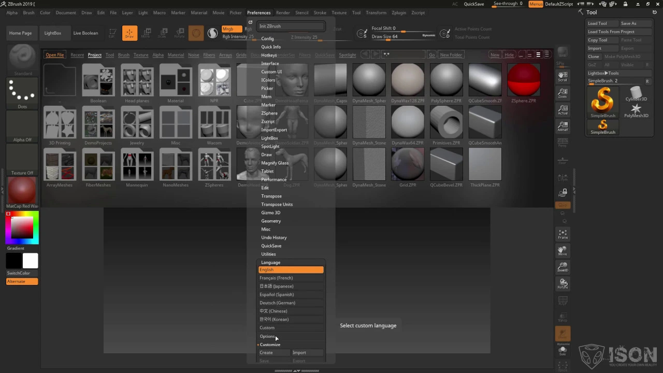Open MatCap Red Wax material picker
The height and width of the screenshot is (373, 663).
(x=22, y=193)
